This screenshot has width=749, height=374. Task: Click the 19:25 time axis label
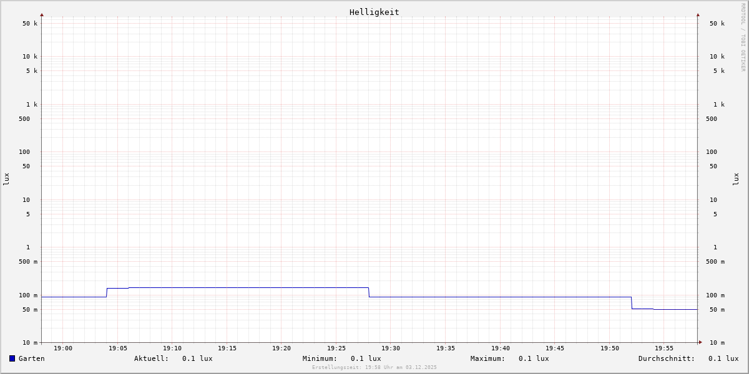point(336,348)
